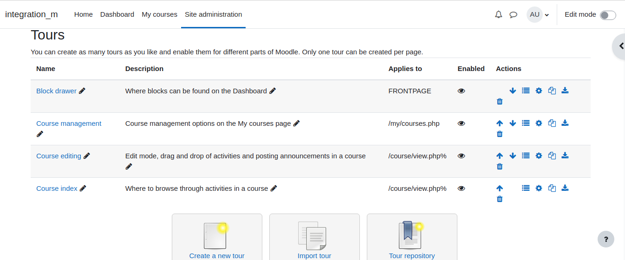Go to My courses in navigation
The width and height of the screenshot is (625, 260).
pyautogui.click(x=159, y=14)
